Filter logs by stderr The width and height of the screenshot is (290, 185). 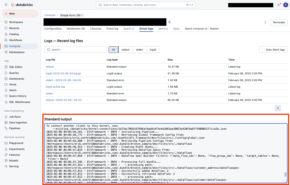pyautogui.click(x=140, y=50)
